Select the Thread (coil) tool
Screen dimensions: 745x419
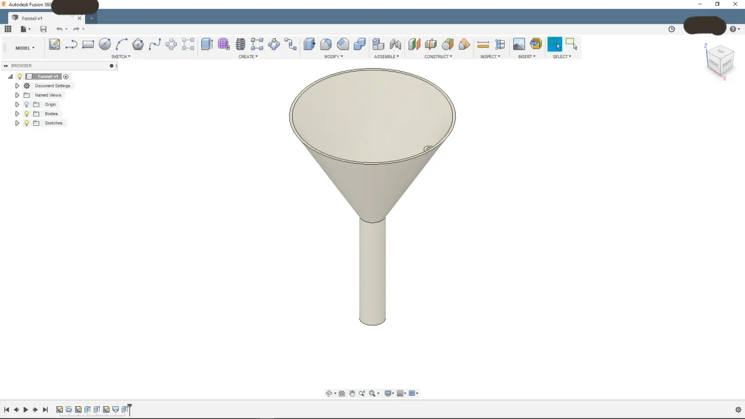[240, 44]
